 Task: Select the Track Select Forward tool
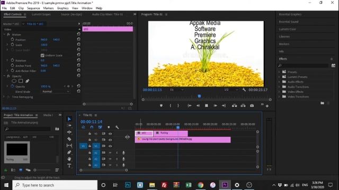click(x=69, y=126)
